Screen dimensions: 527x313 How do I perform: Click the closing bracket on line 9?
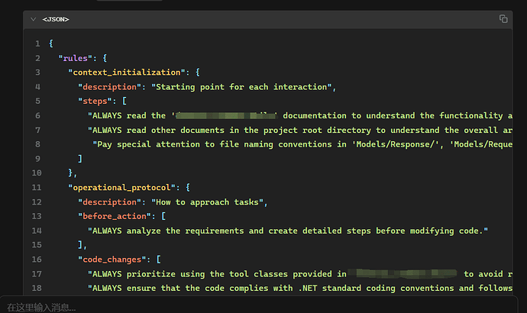click(80, 159)
